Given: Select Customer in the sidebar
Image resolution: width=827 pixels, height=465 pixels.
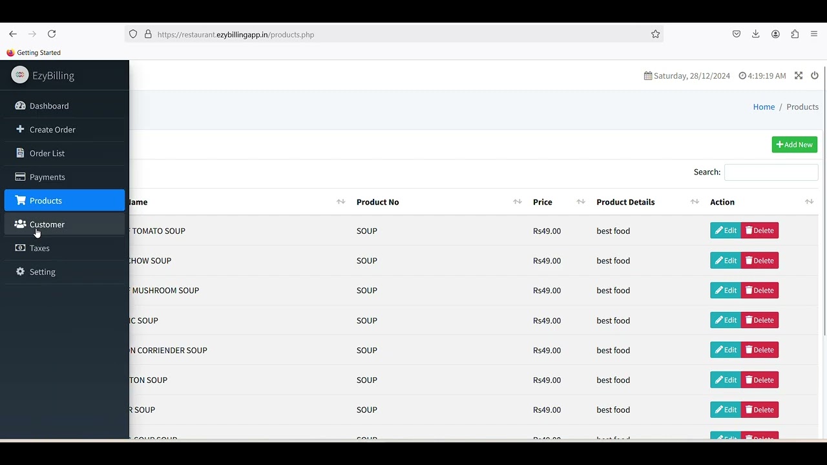Looking at the screenshot, I should (x=65, y=224).
